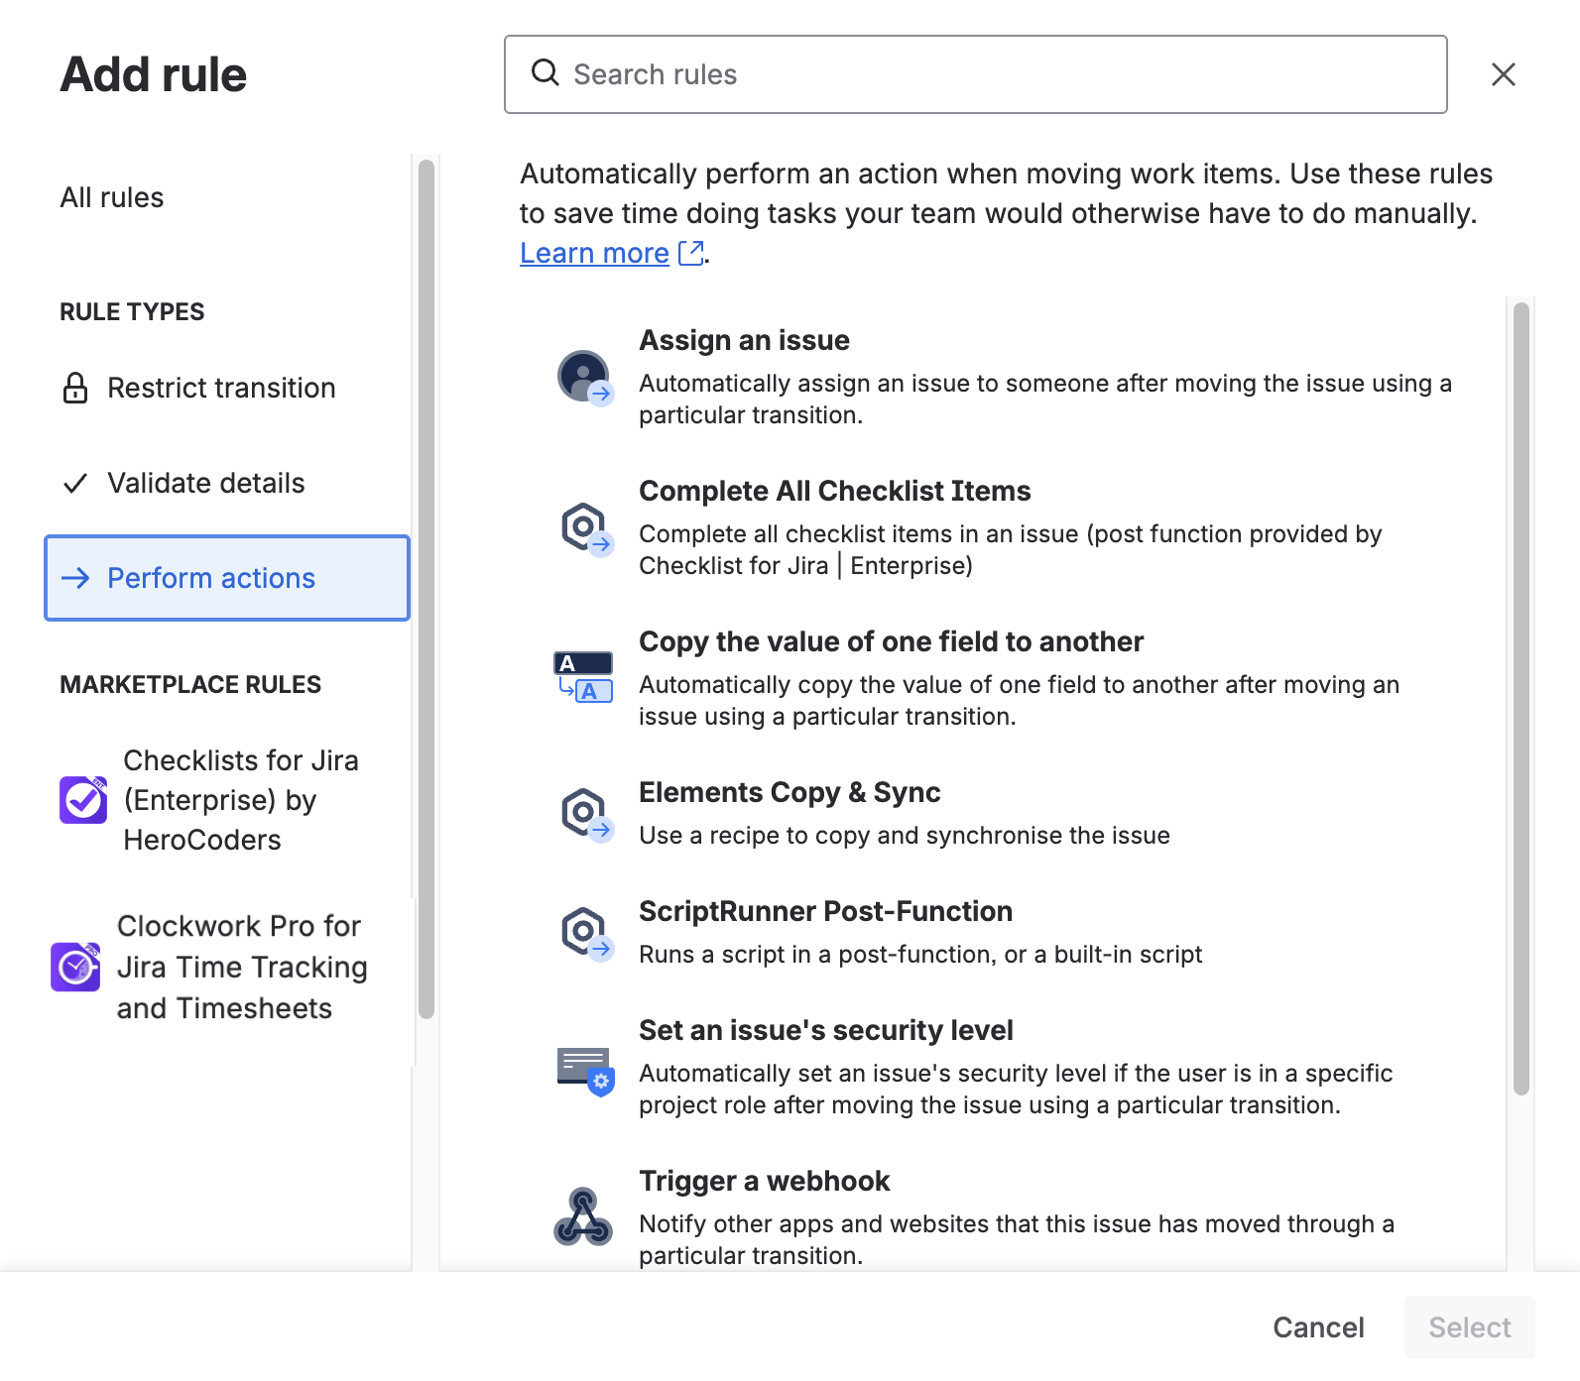Click the Assign an issue rule icon
Image resolution: width=1580 pixels, height=1381 pixels.
(x=584, y=378)
